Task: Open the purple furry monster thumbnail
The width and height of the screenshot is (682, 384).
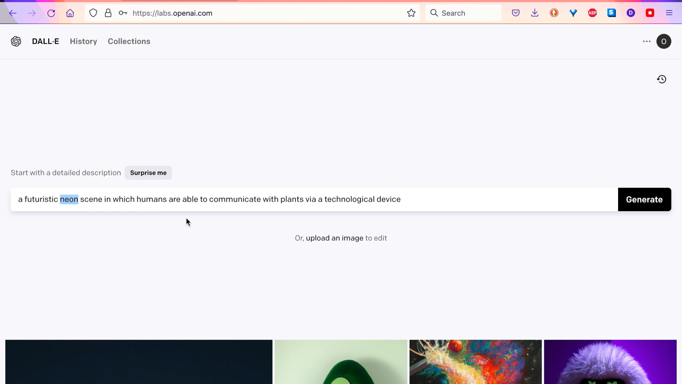Action: tap(610, 362)
